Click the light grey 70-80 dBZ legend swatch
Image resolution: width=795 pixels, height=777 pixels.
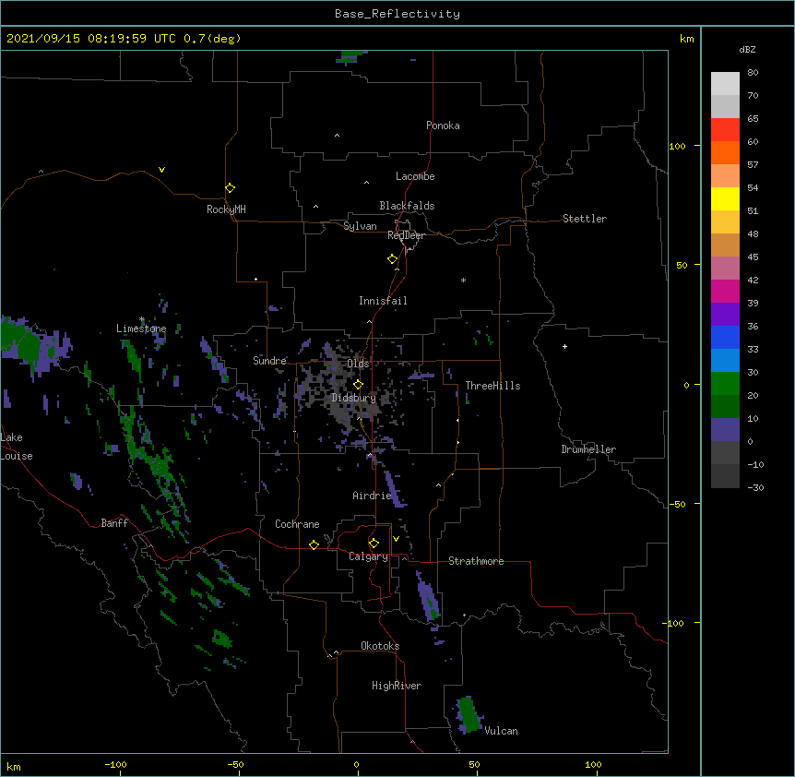pos(725,83)
